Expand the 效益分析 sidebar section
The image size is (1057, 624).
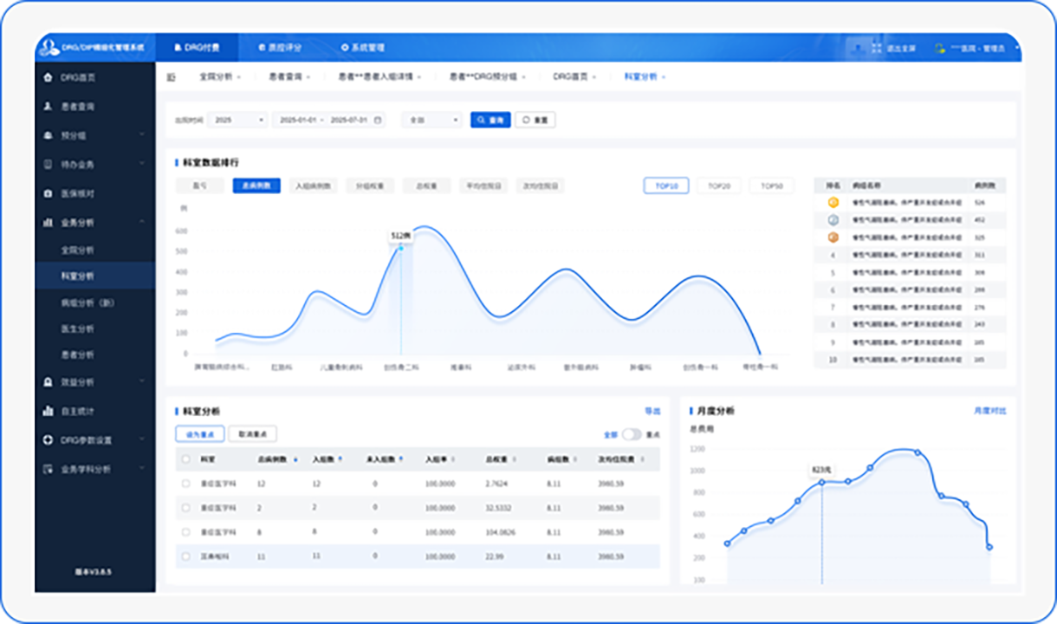(94, 382)
